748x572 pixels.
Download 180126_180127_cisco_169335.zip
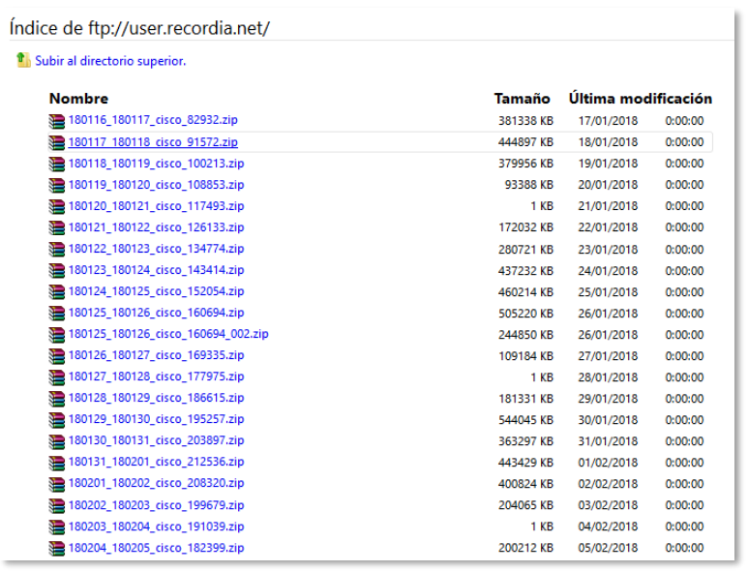(156, 355)
